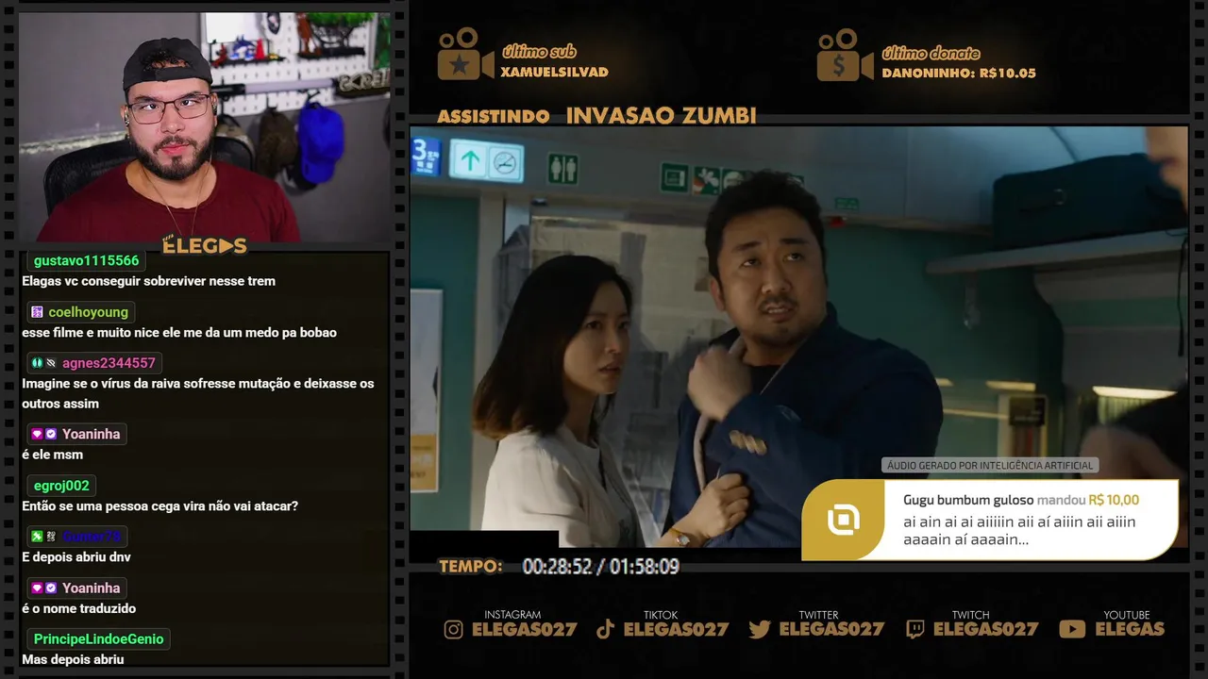The height and width of the screenshot is (679, 1208).
Task: Open the Twitter bird icon
Action: point(760,629)
